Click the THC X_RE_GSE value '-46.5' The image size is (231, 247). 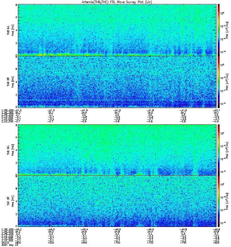117,229
